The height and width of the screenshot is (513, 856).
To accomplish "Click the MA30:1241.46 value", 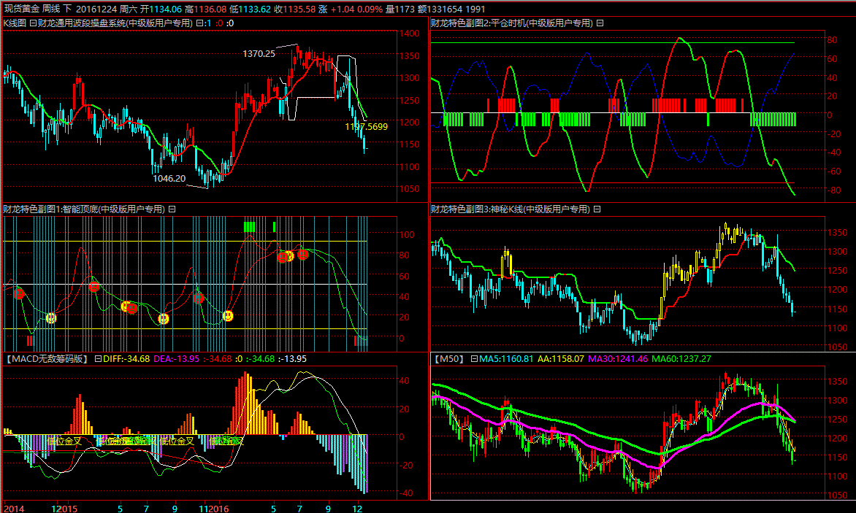I will pos(618,359).
